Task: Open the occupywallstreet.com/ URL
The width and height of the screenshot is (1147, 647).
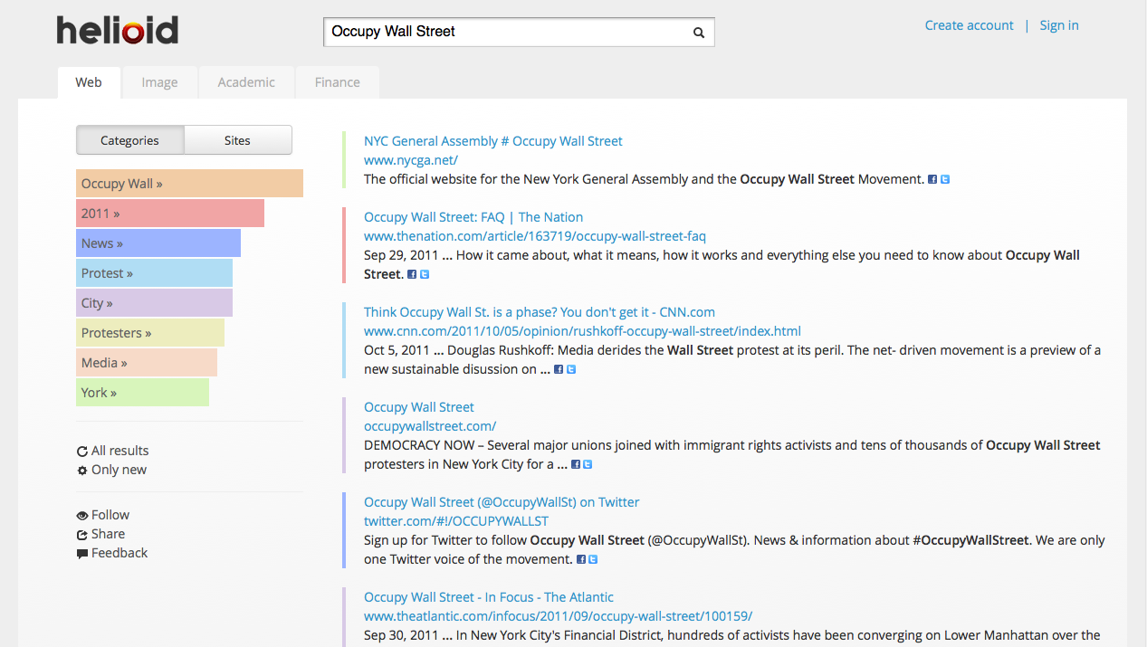Action: tap(430, 426)
